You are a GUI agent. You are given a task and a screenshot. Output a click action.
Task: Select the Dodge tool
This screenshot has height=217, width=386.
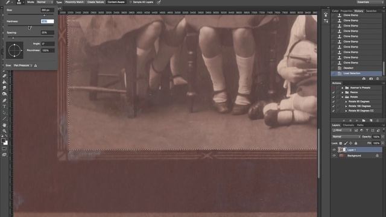tap(4, 94)
